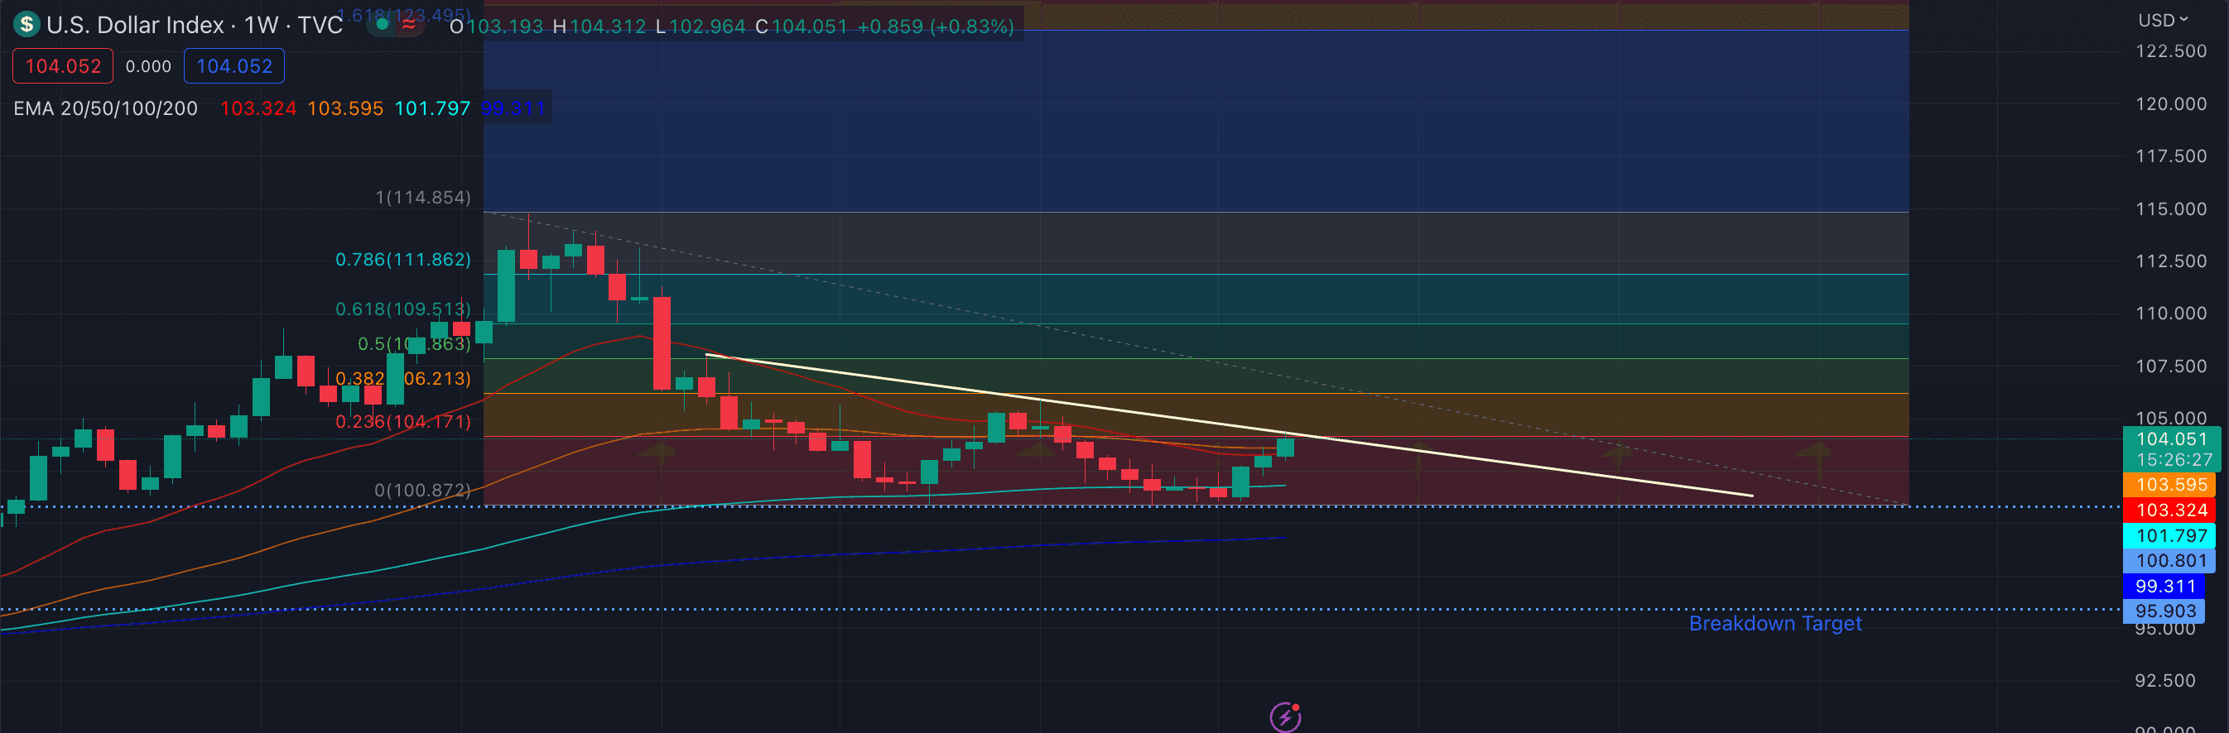Screen dimensions: 2229x733
Task: Click the 122.500 price scale value
Action: coord(2171,51)
